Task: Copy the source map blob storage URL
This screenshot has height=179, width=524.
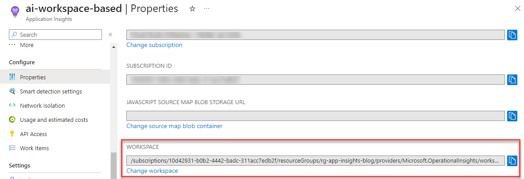Action: 512,116
